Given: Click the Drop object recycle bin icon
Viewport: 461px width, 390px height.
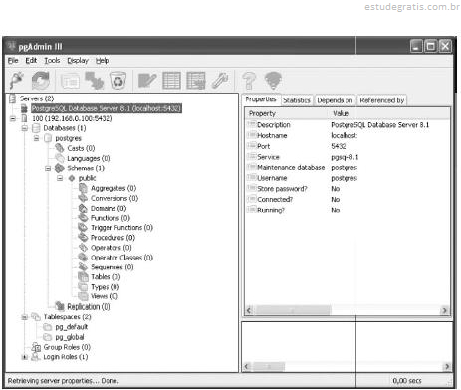Looking at the screenshot, I should point(118,81).
